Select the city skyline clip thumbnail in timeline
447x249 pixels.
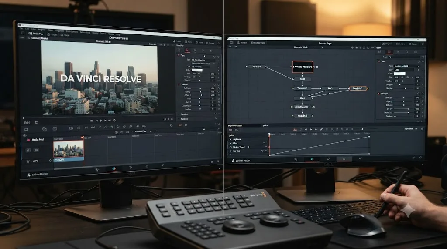[x=69, y=149]
